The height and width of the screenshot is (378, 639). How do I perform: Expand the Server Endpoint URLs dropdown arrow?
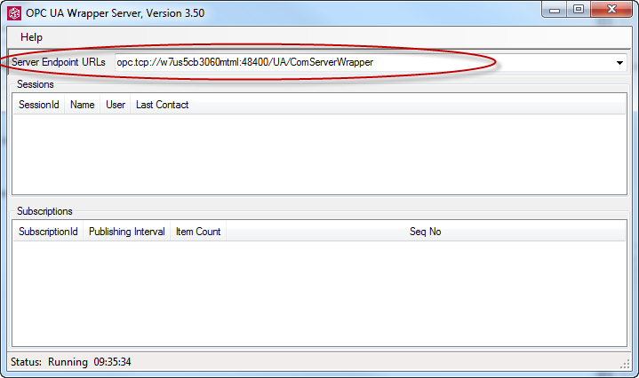coord(619,63)
